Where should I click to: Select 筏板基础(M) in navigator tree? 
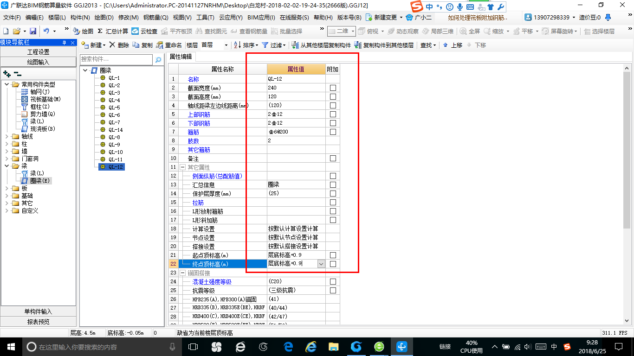(45, 99)
